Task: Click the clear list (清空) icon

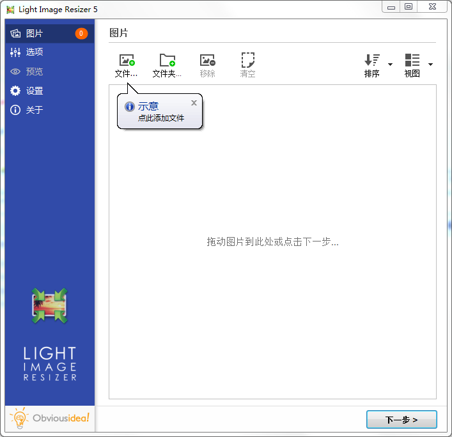Action: click(x=247, y=60)
